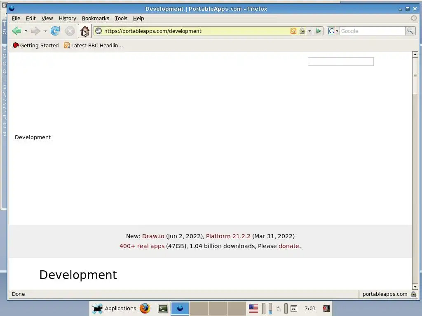Screen dimensions: 422x316
Task: Click the portableapps.com status bar text
Action: click(x=384, y=294)
